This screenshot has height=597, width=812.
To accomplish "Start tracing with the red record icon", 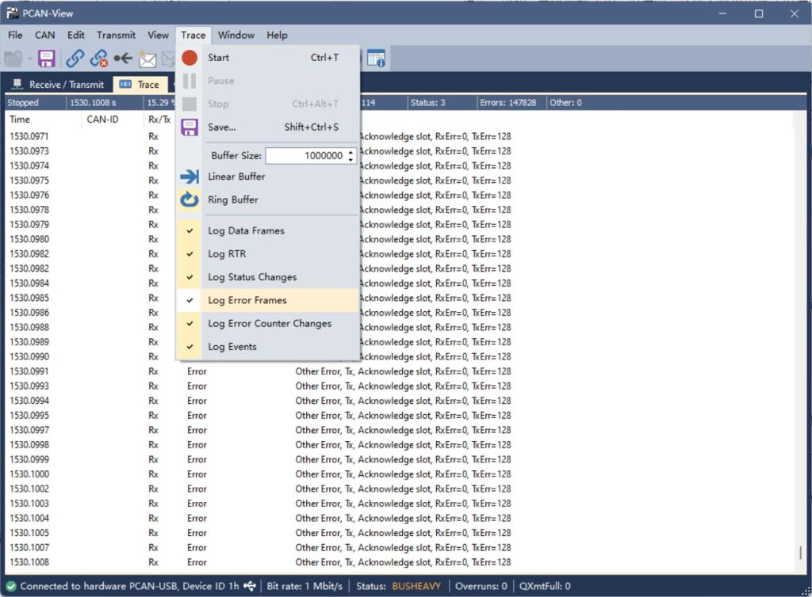I will pos(190,57).
